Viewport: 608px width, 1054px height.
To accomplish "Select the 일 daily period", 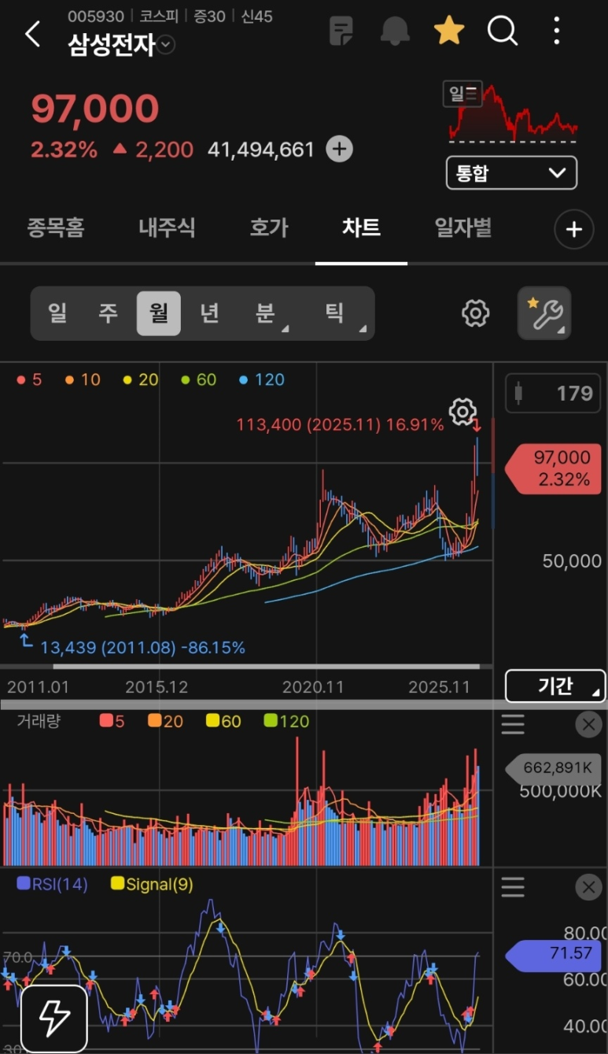I will click(x=57, y=313).
